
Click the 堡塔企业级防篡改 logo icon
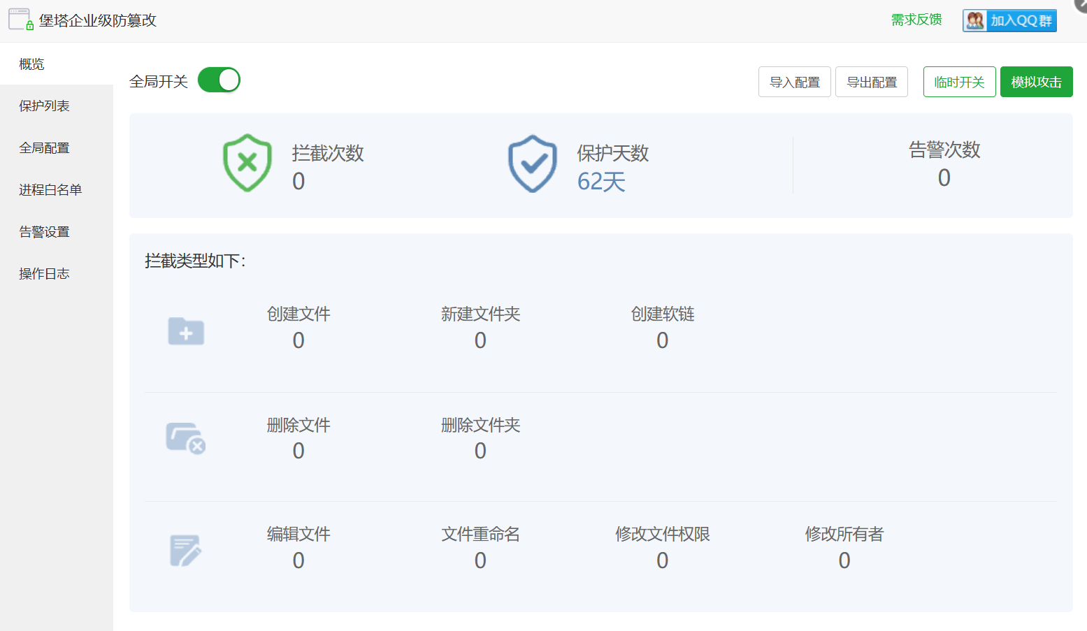click(19, 20)
